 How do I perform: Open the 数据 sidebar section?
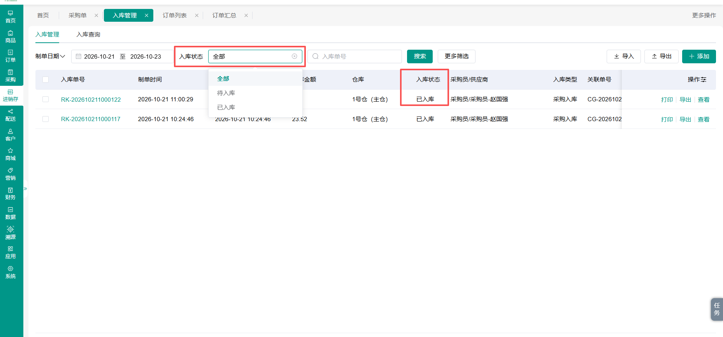(11, 213)
